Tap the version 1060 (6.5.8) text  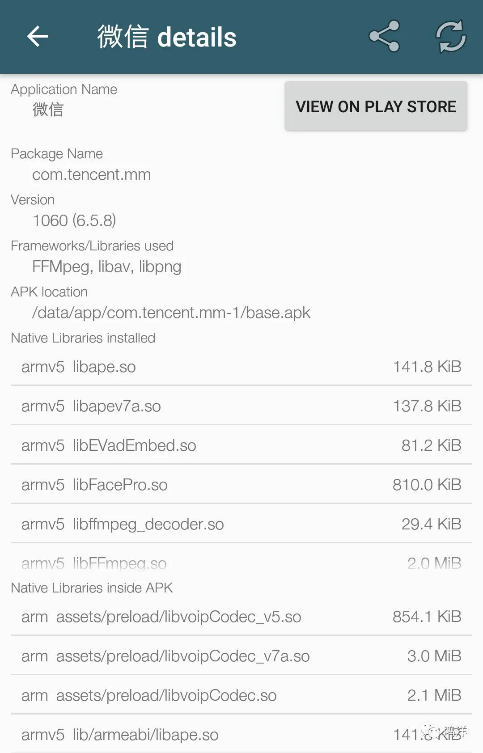(74, 220)
